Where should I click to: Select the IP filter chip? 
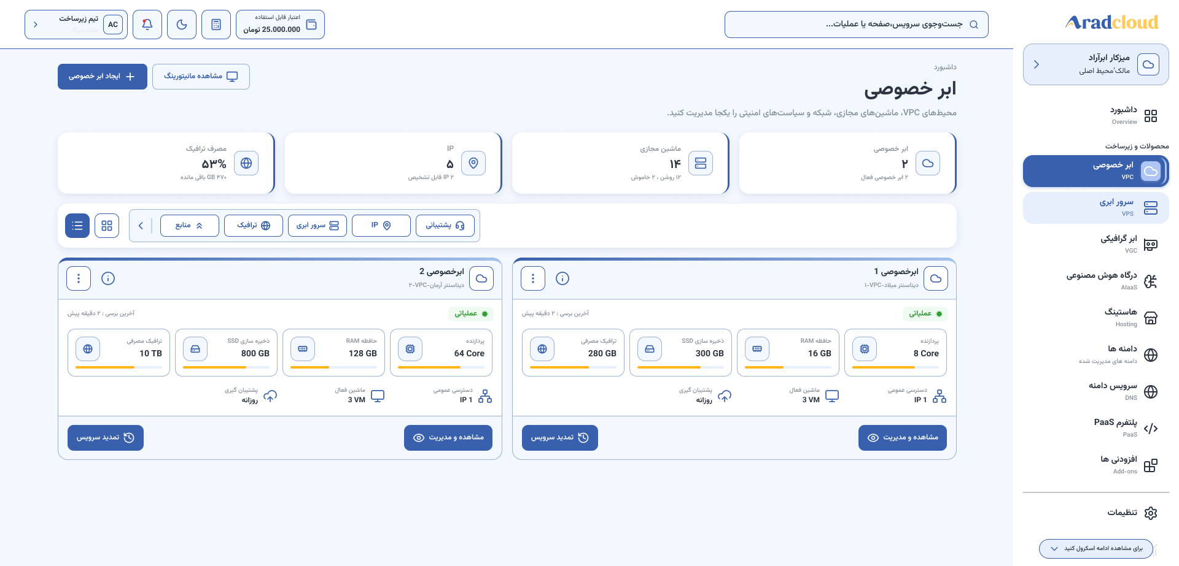click(x=381, y=226)
